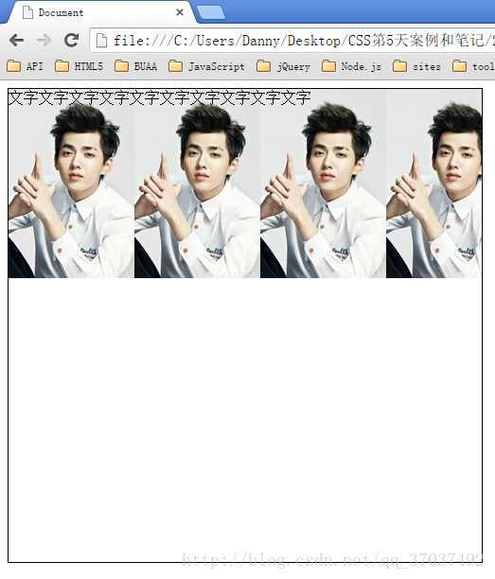The image size is (495, 579).
Task: Open the tool bookmarks folder at the bar's end
Action: pyautogui.click(x=473, y=66)
